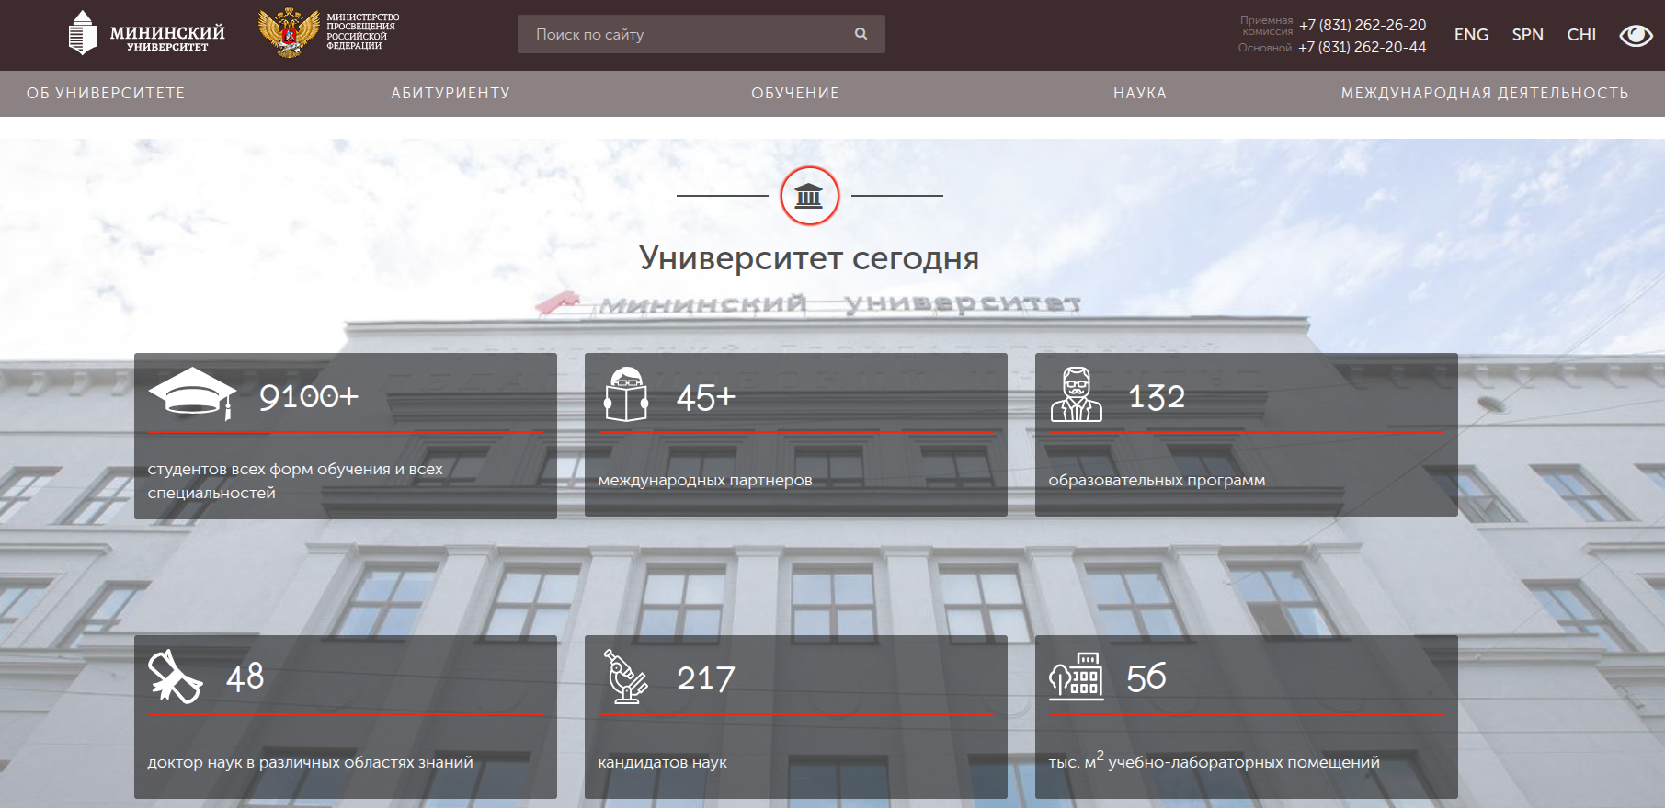Viewport: 1665px width, 808px height.
Task: Expand the ОБУЧЕНИЕ menu item
Action: tap(795, 93)
